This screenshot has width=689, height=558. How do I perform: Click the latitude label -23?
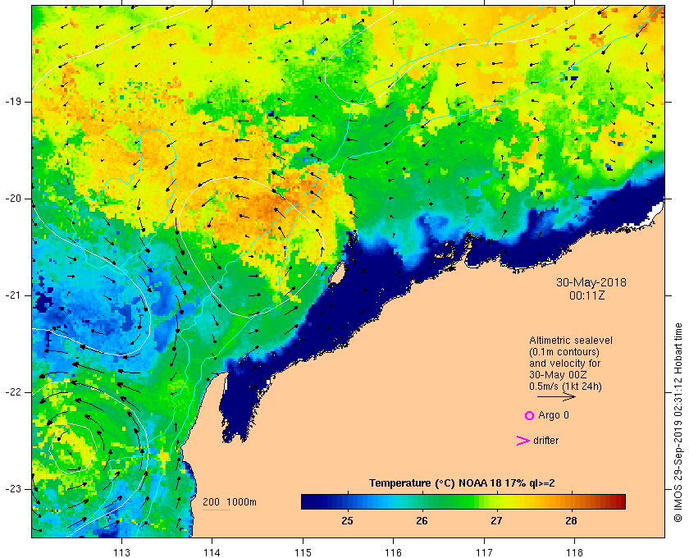click(x=12, y=489)
